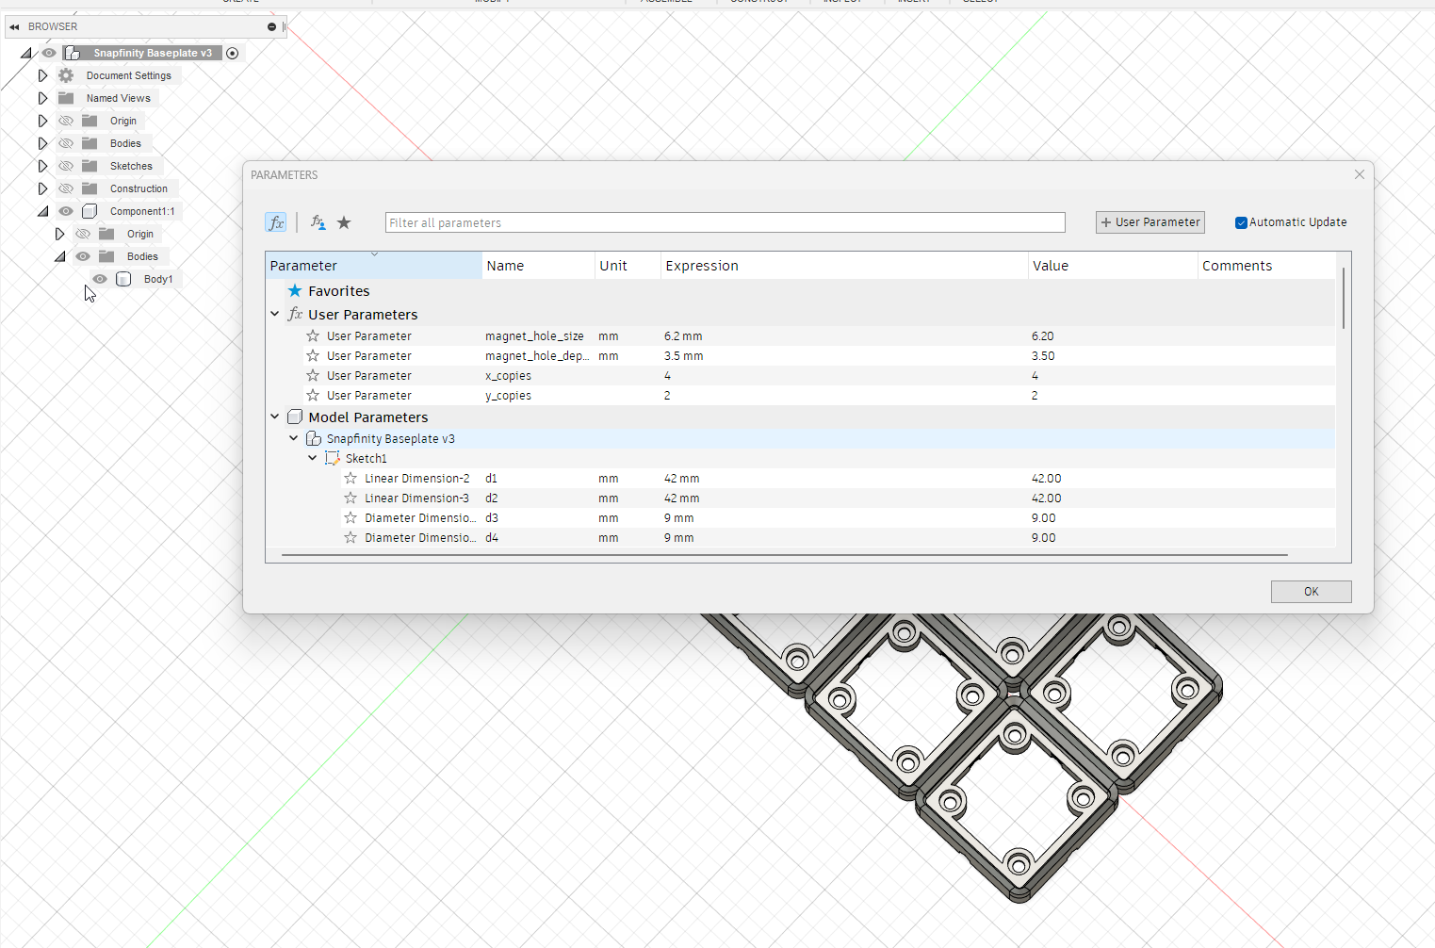Click magnet_hole_size expression 6.2 mm
Image resolution: width=1435 pixels, height=948 pixels.
(x=683, y=336)
